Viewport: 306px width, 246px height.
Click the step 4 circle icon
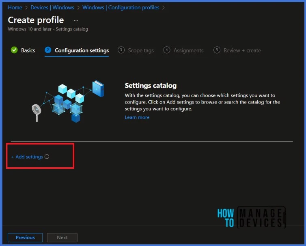coord(166,50)
